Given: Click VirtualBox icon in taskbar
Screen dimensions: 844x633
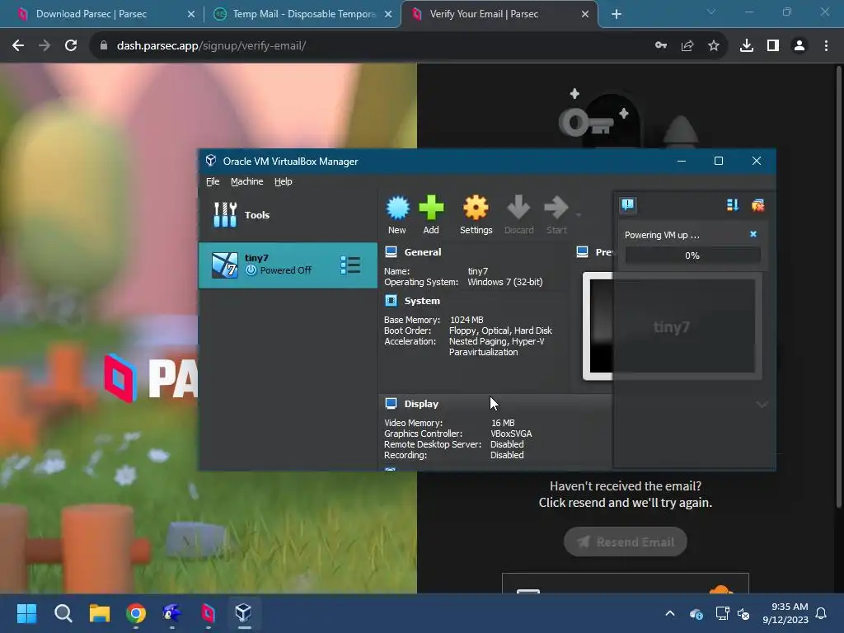Looking at the screenshot, I should 244,613.
